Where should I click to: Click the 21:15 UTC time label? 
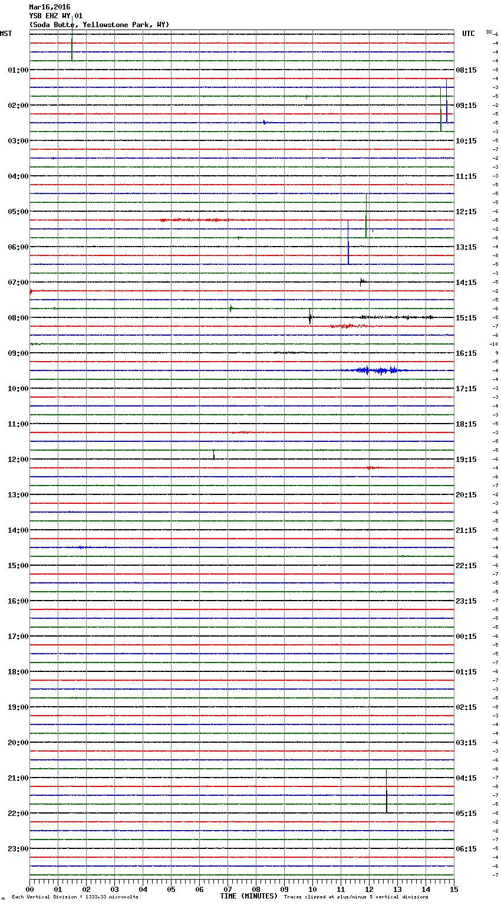(466, 530)
